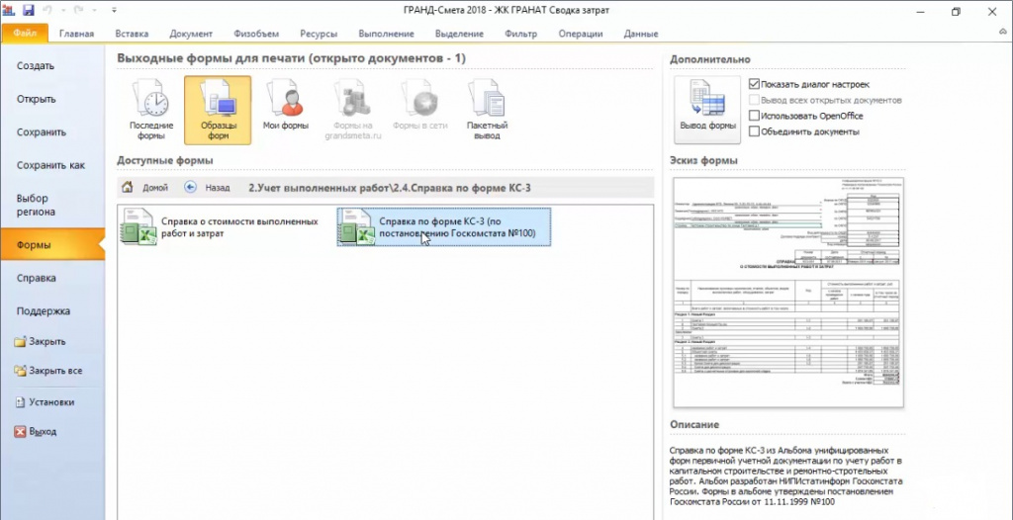
Task: Toggle Показать диалог настроек checkbox
Action: (x=754, y=84)
